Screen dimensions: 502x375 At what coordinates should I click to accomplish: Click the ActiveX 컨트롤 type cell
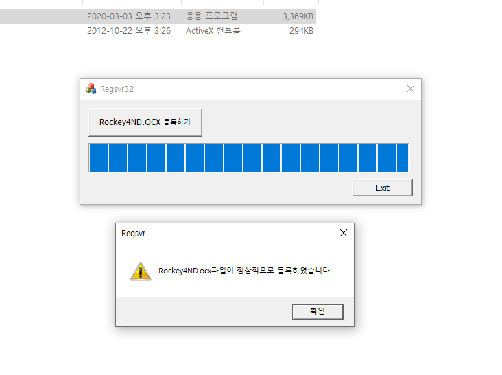tap(213, 31)
